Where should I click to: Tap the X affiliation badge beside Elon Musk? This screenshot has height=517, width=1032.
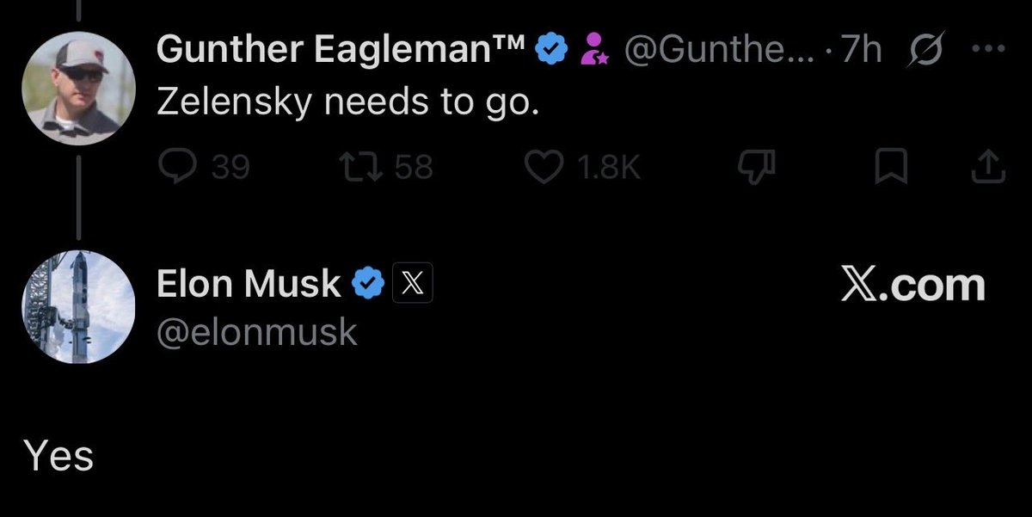[413, 284]
